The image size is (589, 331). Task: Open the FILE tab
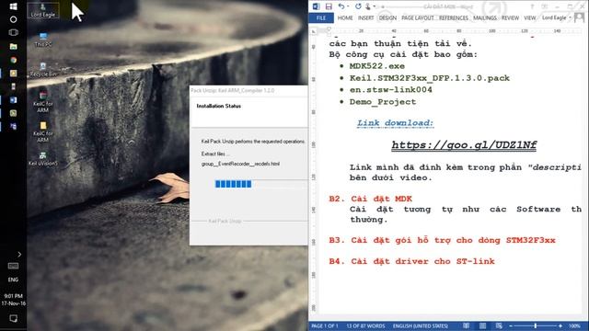[321, 18]
